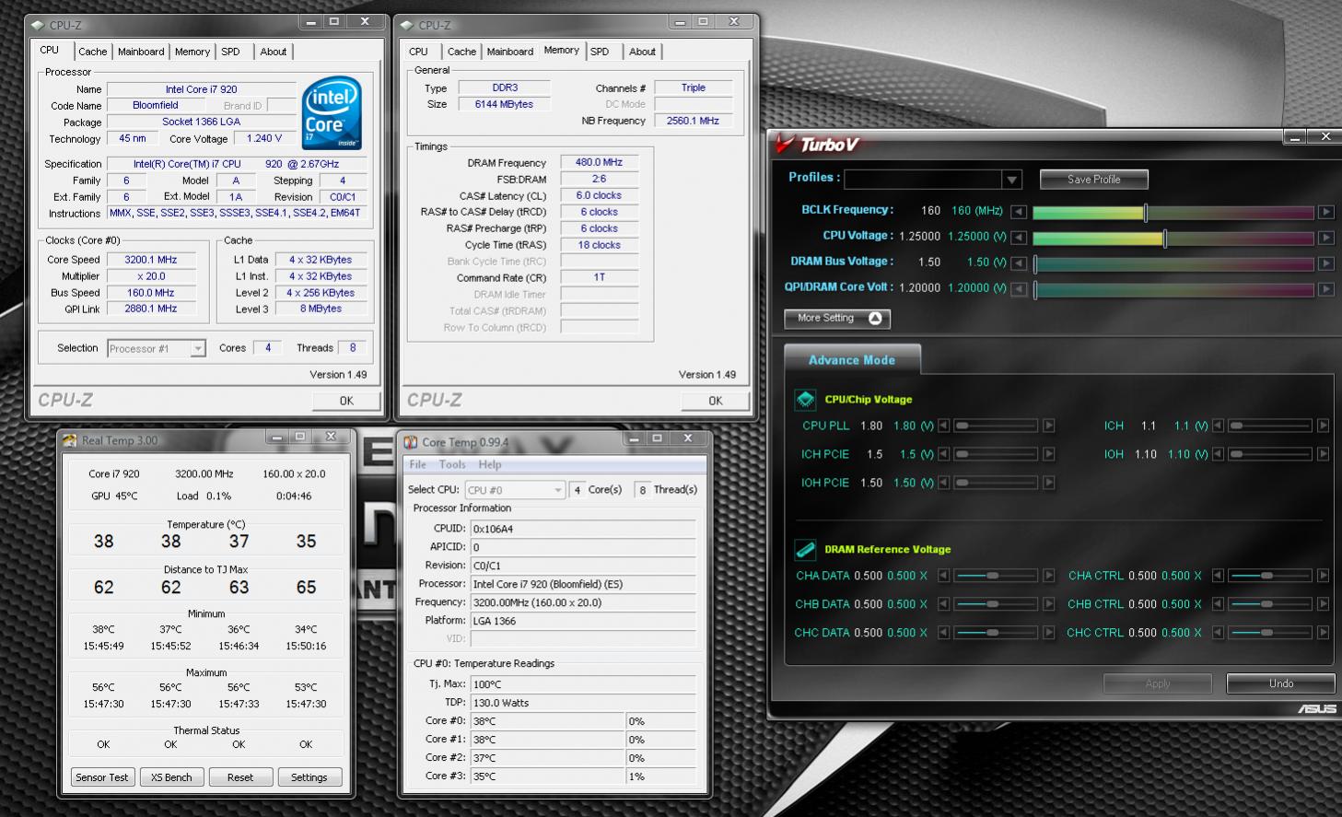The width and height of the screenshot is (1342, 817).
Task: Decrease ICH PCIE voltage with left arrow
Action: tap(943, 454)
